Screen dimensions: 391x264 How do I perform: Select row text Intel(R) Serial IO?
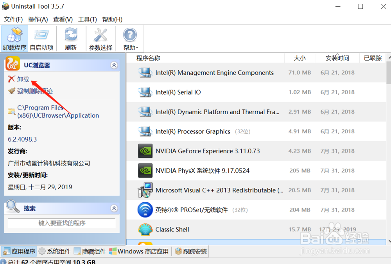178,92
